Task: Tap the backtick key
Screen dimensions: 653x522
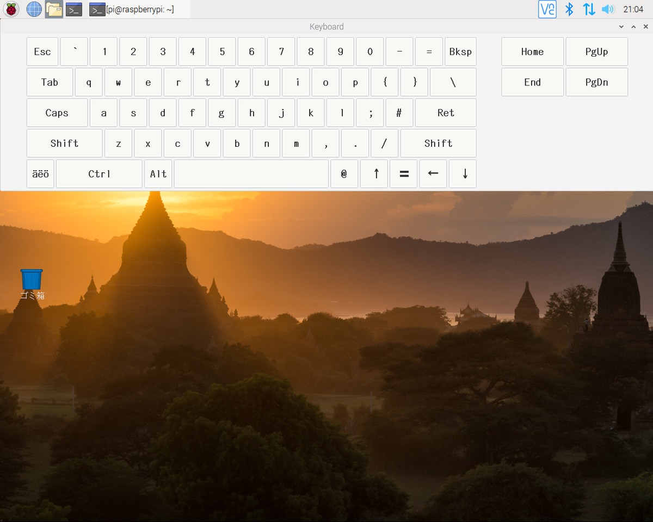Action: (74, 52)
